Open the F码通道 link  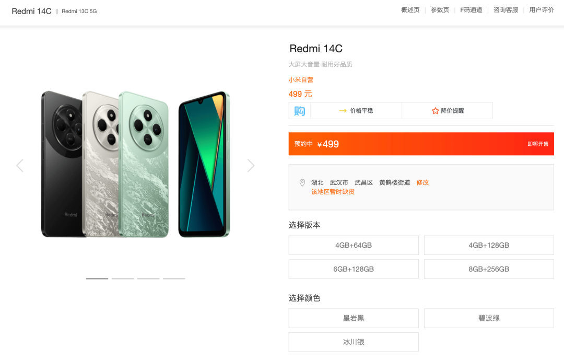(471, 10)
